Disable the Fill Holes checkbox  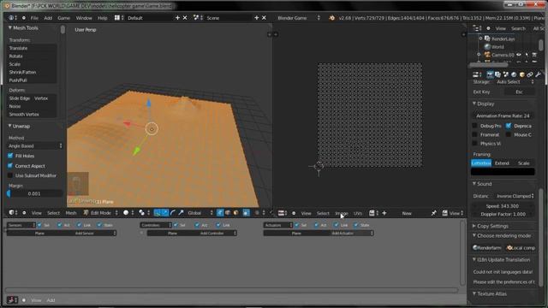coord(10,156)
